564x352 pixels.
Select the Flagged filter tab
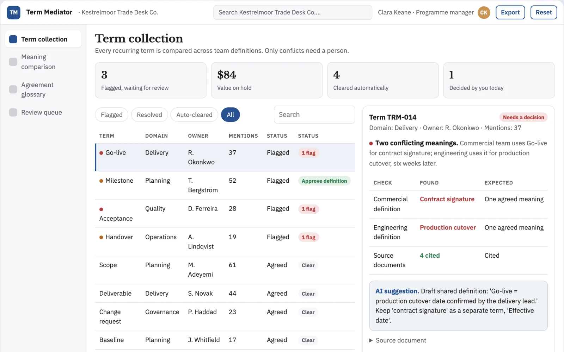111,115
